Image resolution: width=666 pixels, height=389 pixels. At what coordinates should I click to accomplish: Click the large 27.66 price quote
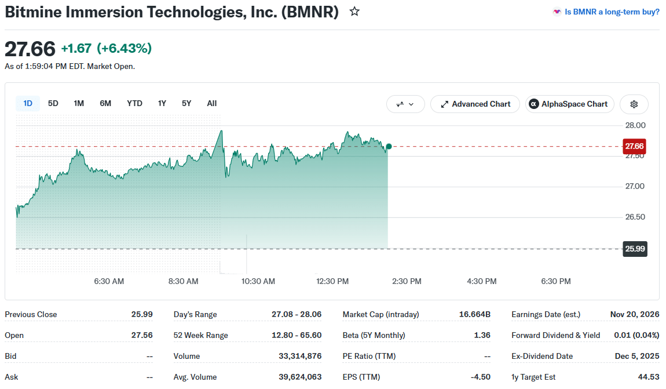tap(30, 49)
